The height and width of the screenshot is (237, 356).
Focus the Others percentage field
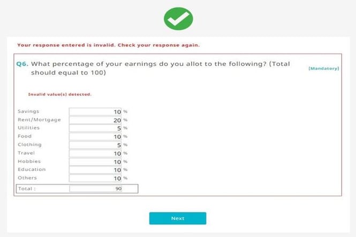[95, 178]
